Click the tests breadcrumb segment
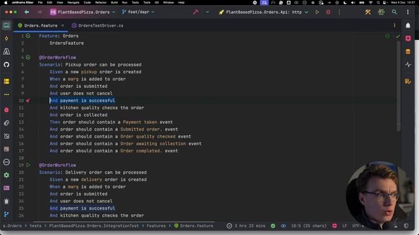The height and width of the screenshot is (235, 419). (35, 226)
